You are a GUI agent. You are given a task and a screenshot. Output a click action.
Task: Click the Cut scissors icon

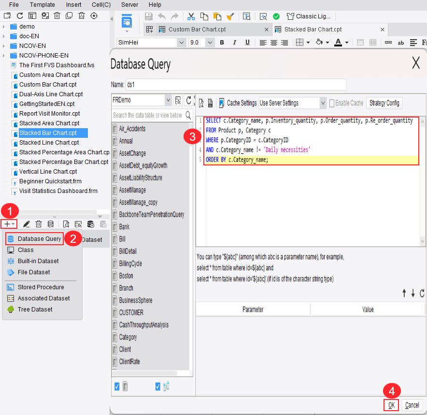(x=191, y=16)
